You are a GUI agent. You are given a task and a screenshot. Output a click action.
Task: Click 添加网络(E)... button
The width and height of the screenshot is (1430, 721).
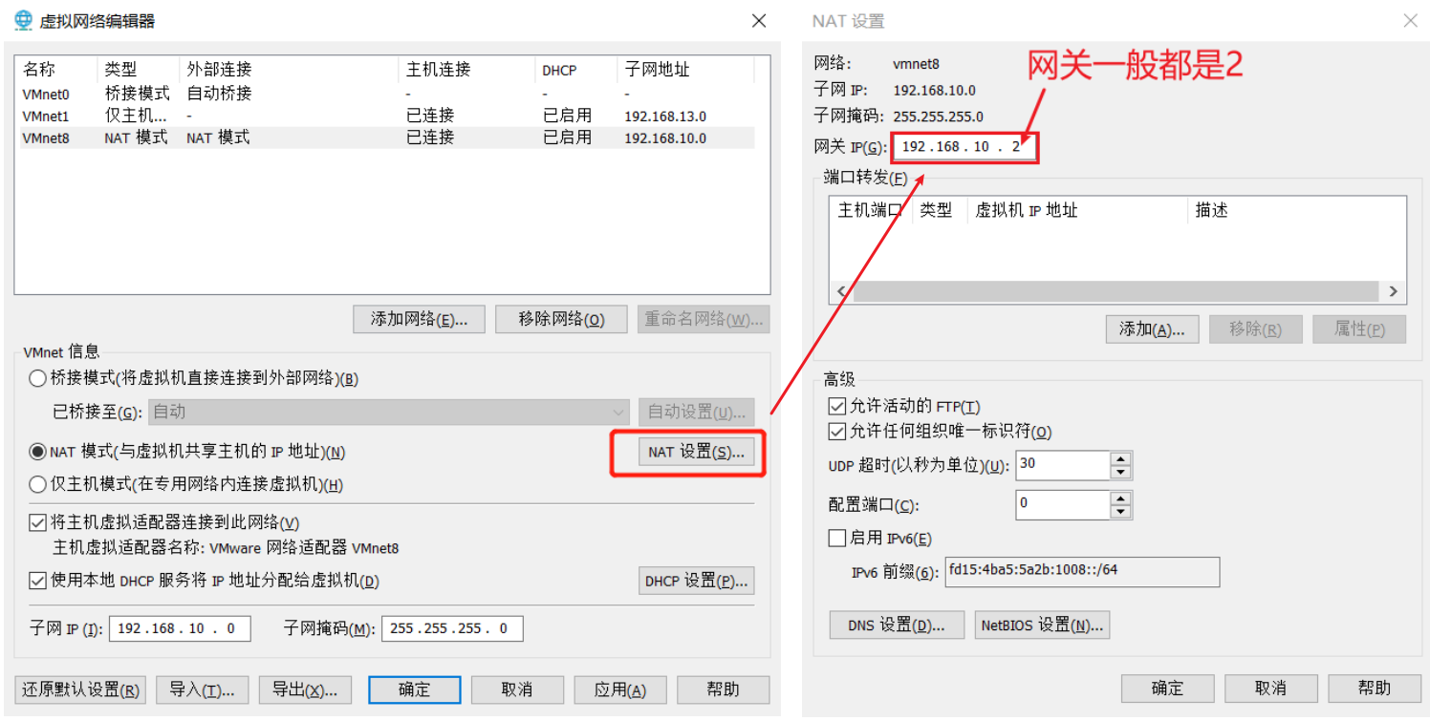click(419, 319)
